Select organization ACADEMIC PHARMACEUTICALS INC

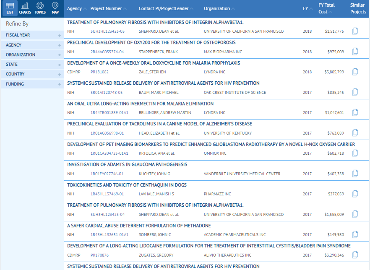(x=235, y=235)
